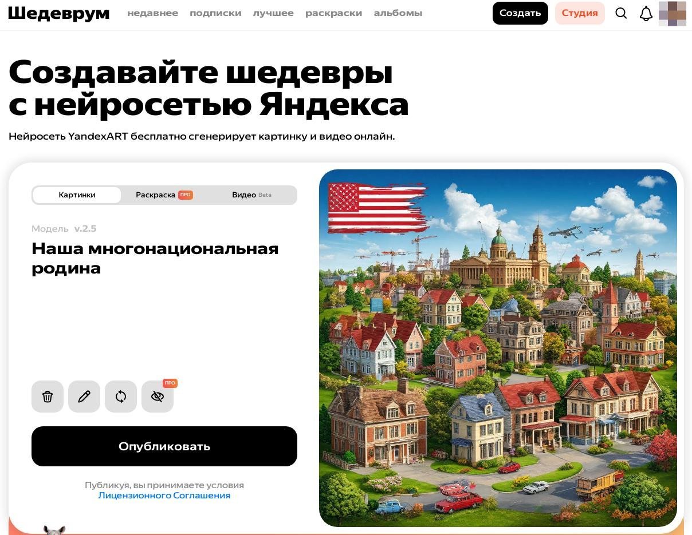
Task: Switch to the Раскраска tab
Action: (164, 195)
